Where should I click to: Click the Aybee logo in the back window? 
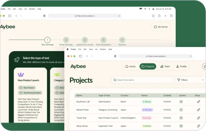pos(8,27)
